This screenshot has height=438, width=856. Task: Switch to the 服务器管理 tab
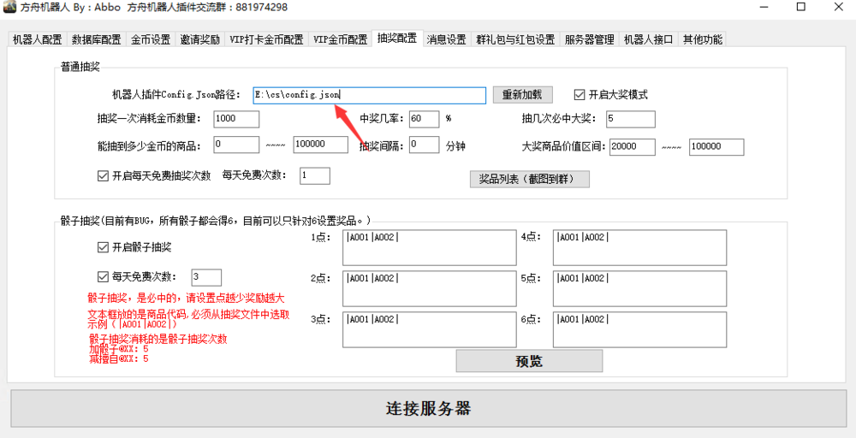(589, 39)
